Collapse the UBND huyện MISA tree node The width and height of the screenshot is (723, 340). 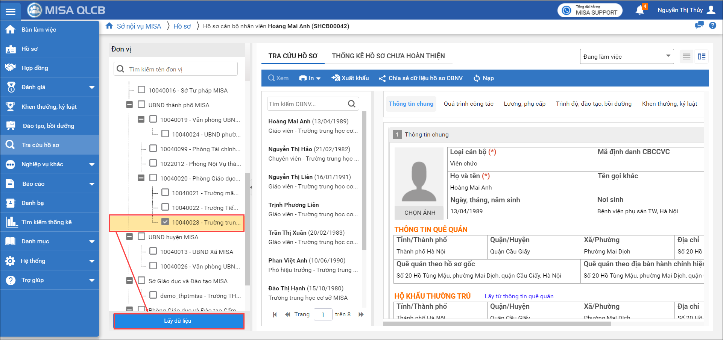pyautogui.click(x=129, y=237)
